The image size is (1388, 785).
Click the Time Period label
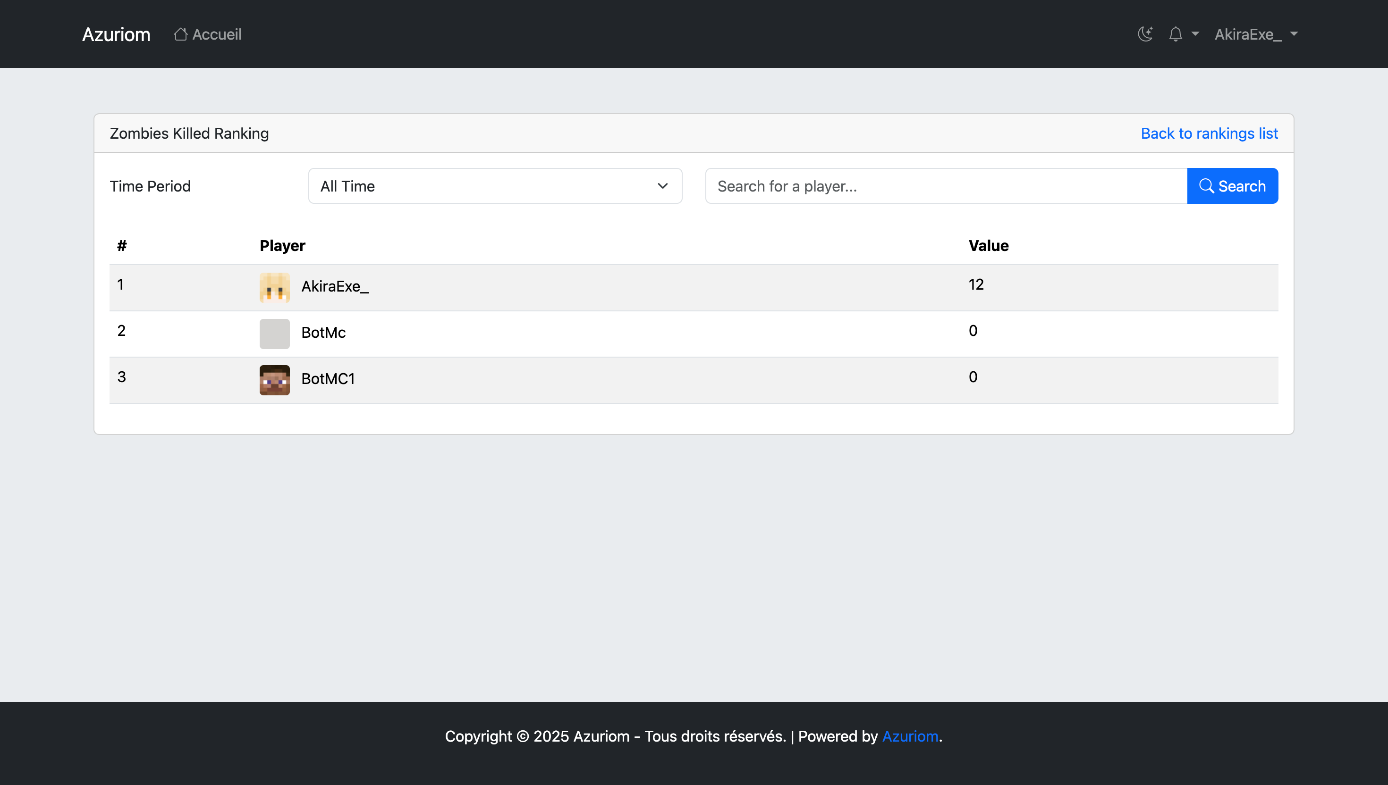(150, 186)
